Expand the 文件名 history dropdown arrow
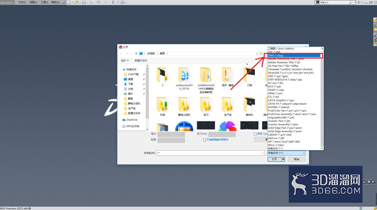The height and width of the screenshot is (210, 377). (263, 153)
